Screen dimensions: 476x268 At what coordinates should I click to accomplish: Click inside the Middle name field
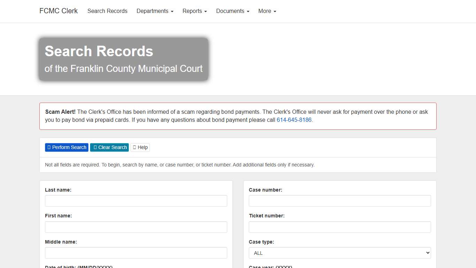point(136,253)
